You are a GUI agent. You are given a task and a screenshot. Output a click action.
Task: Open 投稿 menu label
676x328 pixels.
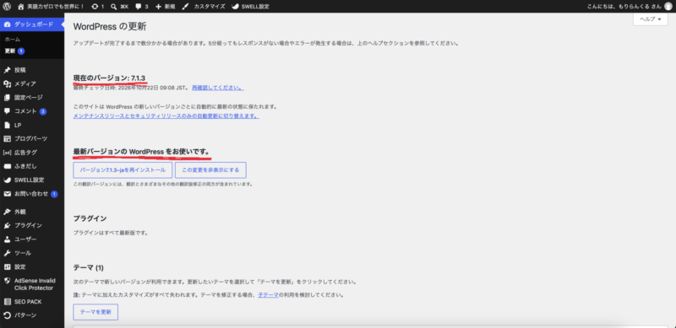pyautogui.click(x=20, y=70)
